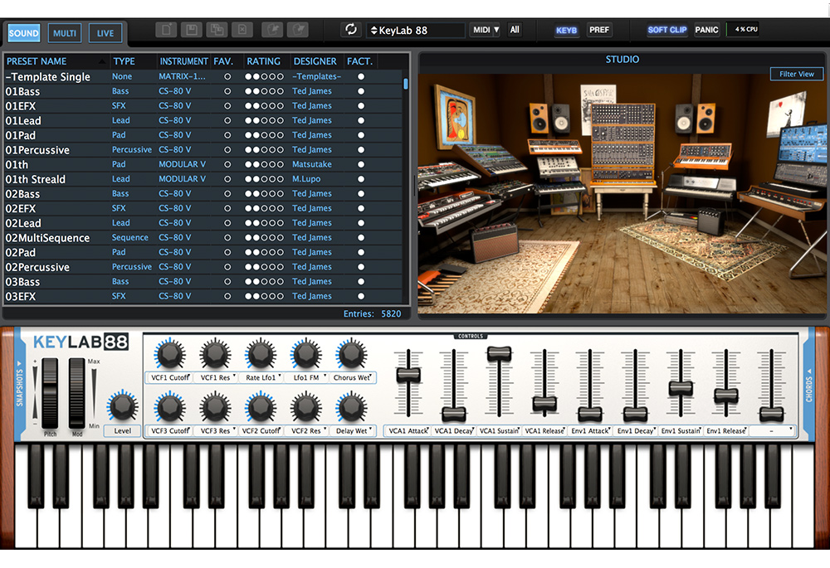Click the Save Preset floppy icon
This screenshot has height=568, width=830.
coord(192,30)
